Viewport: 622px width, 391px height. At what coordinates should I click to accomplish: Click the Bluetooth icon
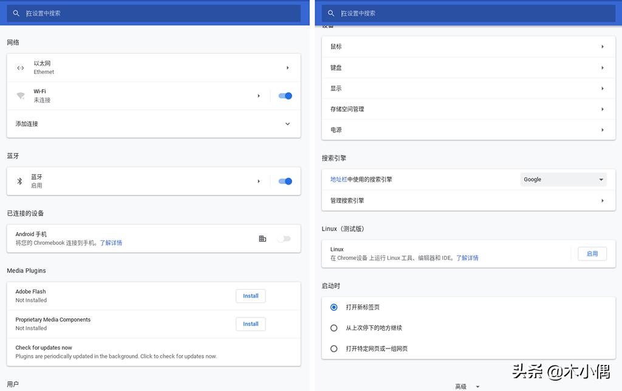click(x=20, y=181)
